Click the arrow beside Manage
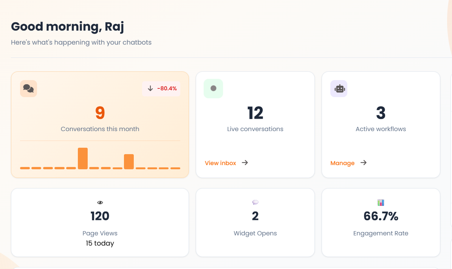 coord(363,163)
